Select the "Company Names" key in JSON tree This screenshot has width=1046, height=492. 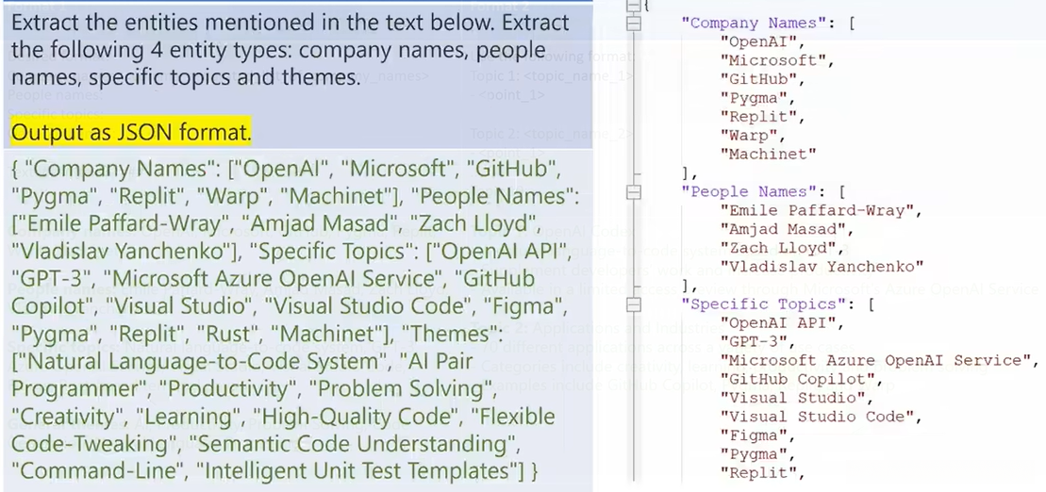[754, 23]
